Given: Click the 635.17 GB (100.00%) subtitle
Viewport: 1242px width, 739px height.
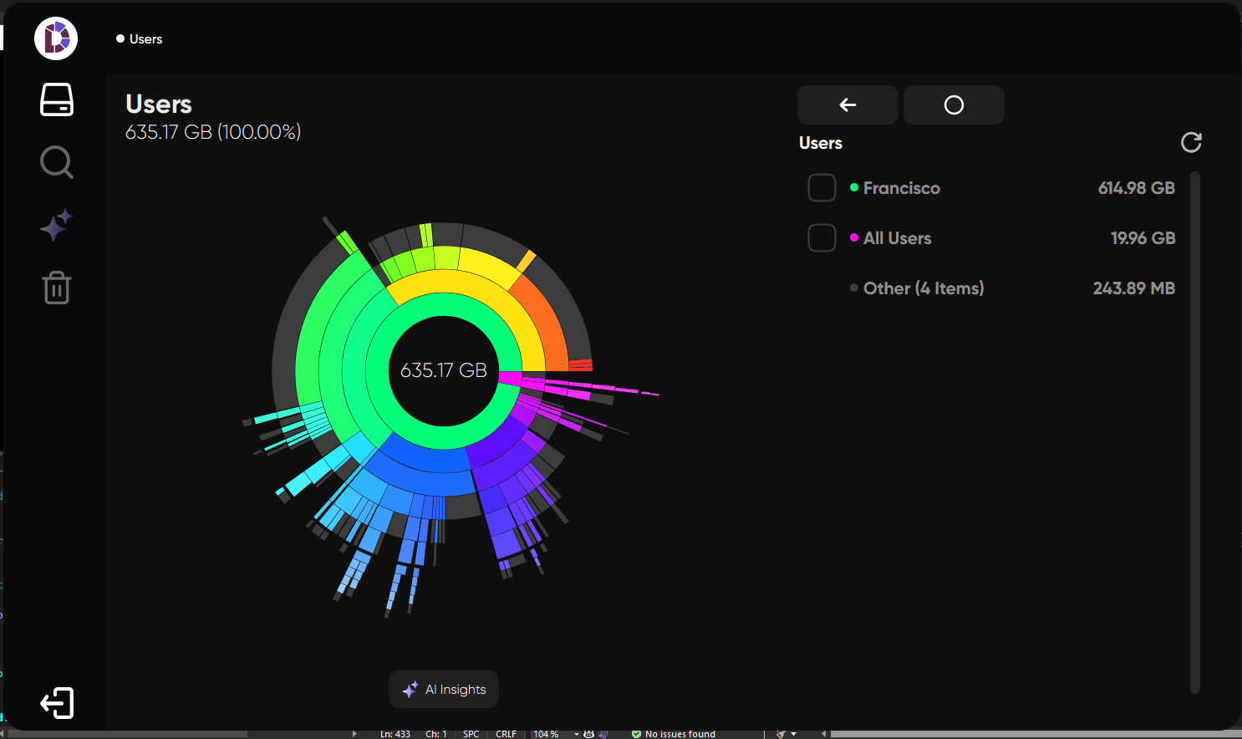Looking at the screenshot, I should 213,132.
